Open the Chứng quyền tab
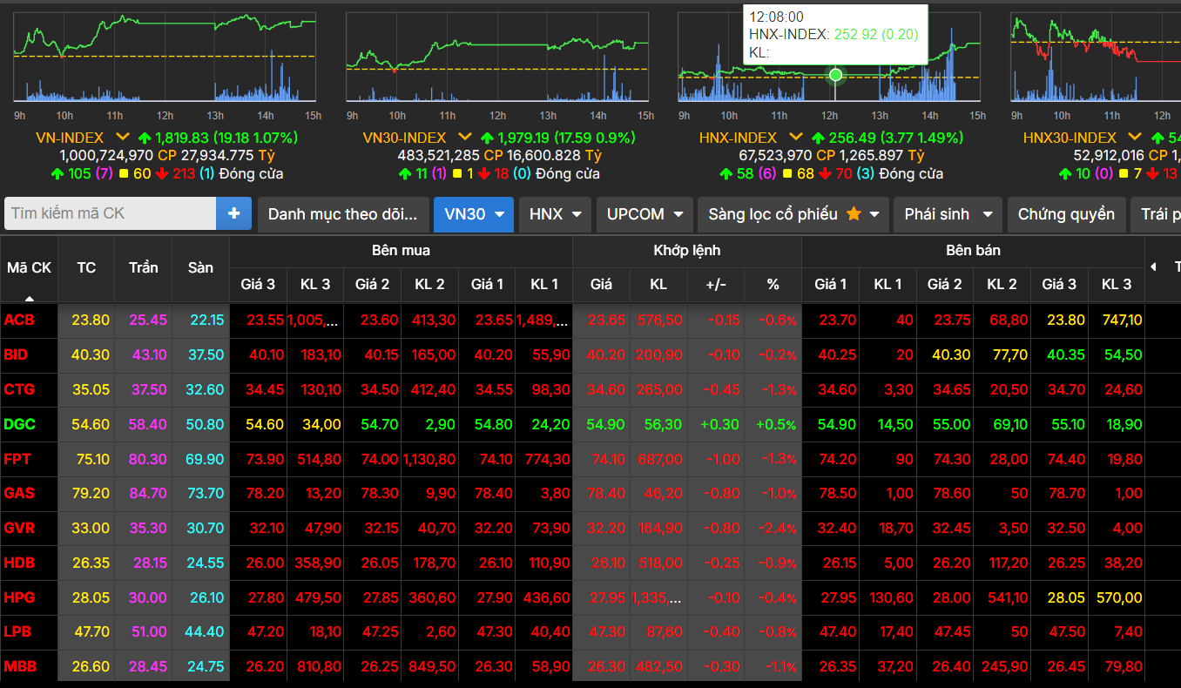Screen dimensions: 1181x688 tap(1065, 214)
